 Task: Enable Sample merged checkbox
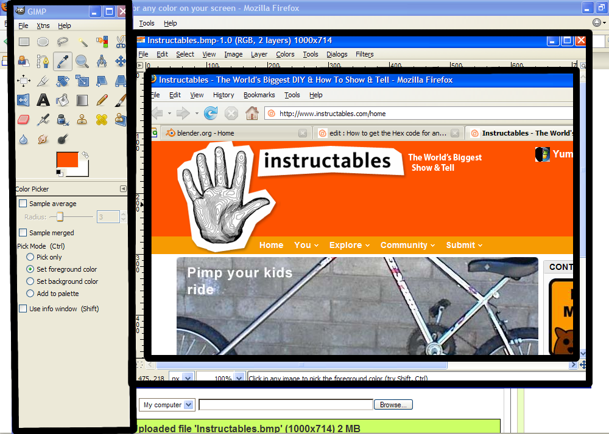[23, 232]
